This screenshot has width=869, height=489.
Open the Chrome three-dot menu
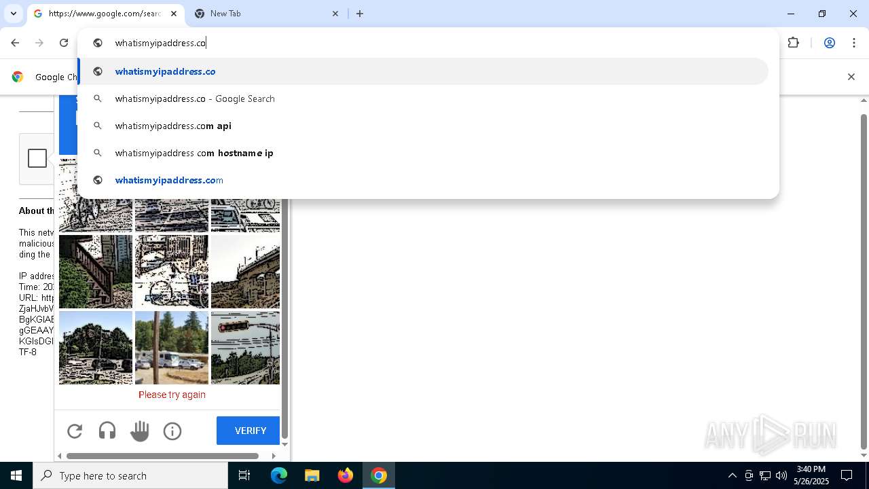[853, 43]
